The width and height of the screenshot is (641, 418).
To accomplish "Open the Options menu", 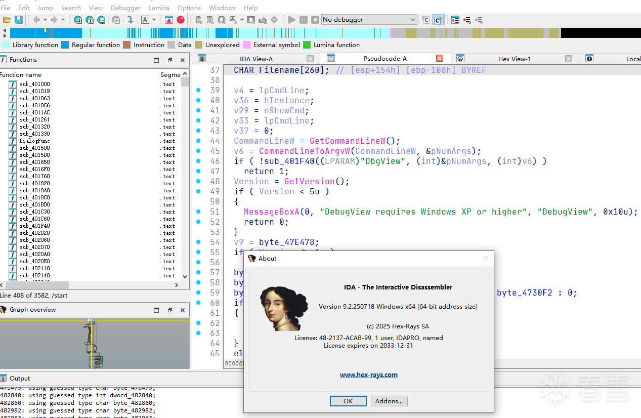I will click(x=189, y=8).
